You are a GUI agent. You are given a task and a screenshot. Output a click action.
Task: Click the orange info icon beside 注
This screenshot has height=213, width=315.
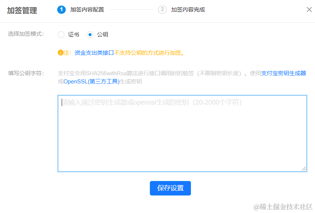click(x=61, y=53)
